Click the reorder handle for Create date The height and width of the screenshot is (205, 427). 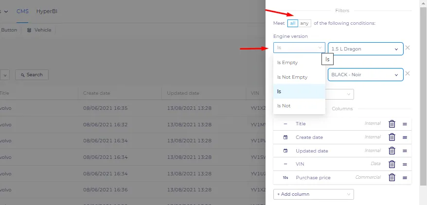[405, 137]
